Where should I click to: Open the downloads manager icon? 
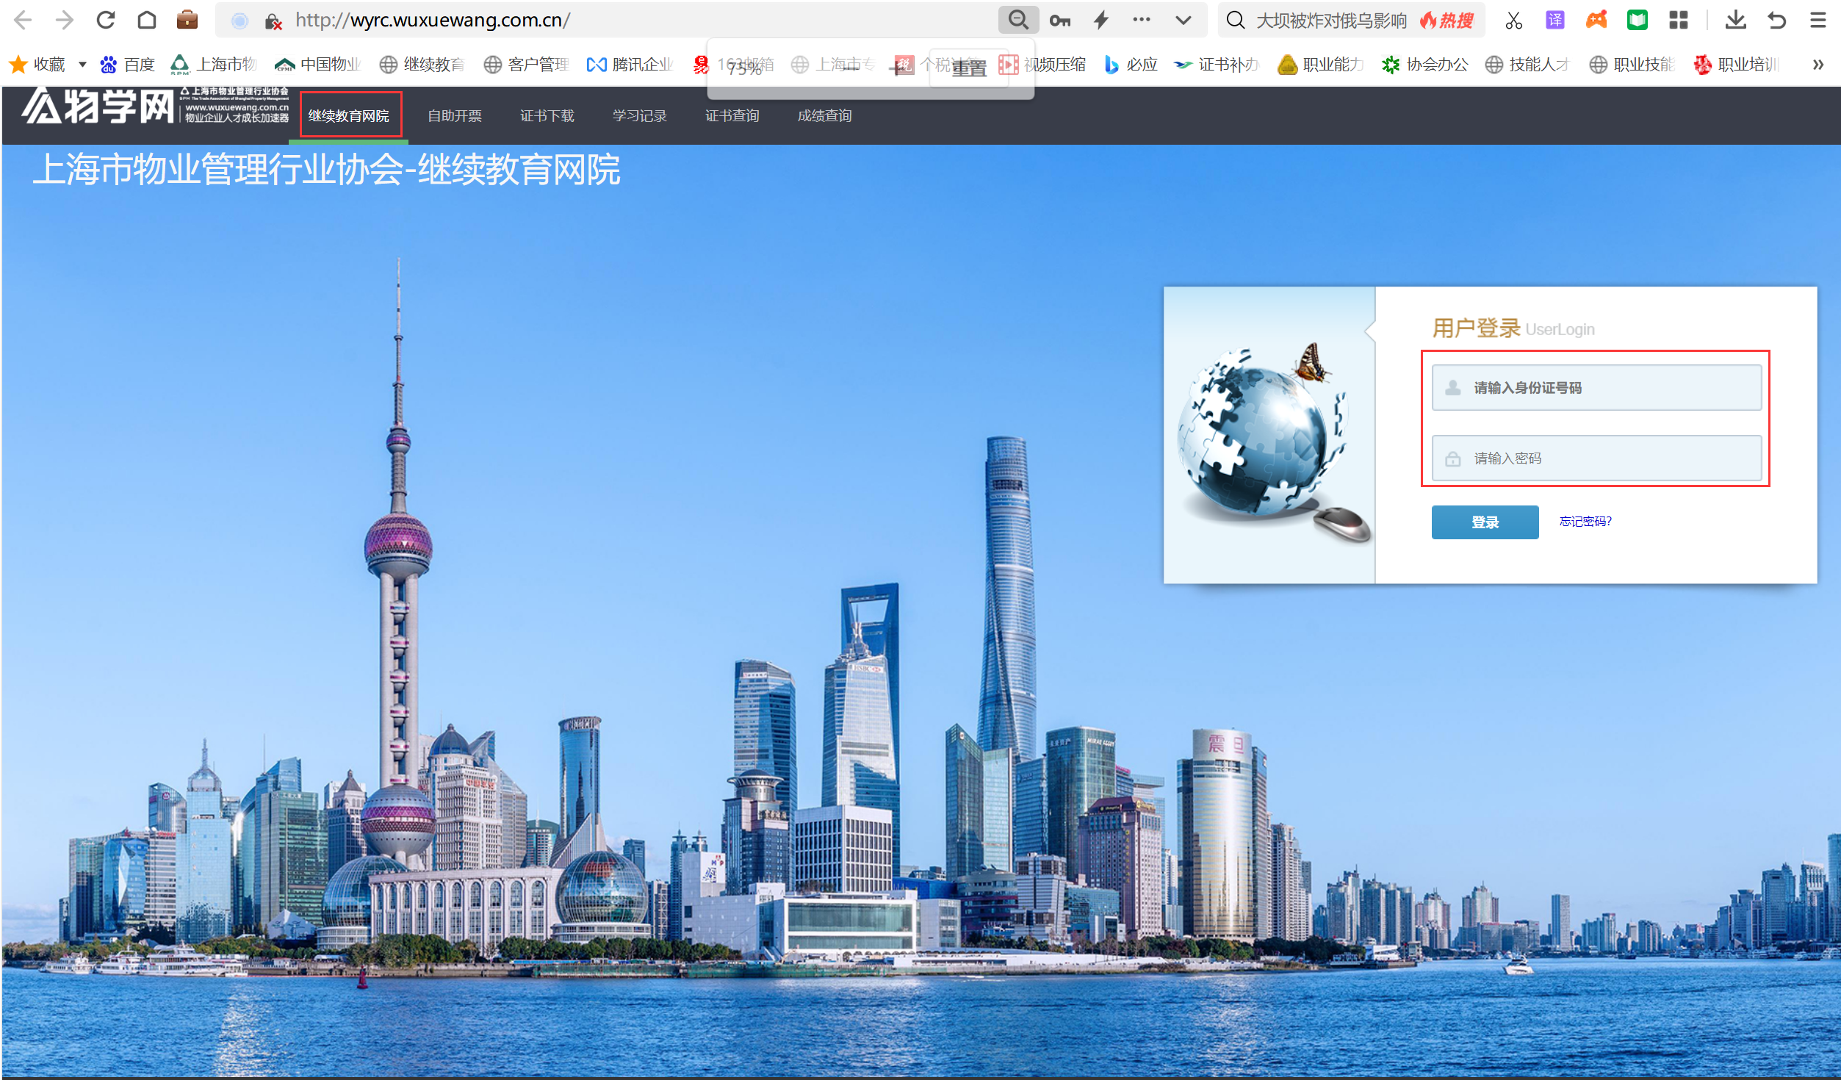pos(1735,20)
